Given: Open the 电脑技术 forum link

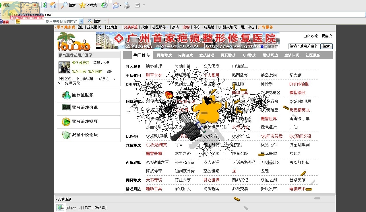Looking at the screenshot, I should (297, 189).
